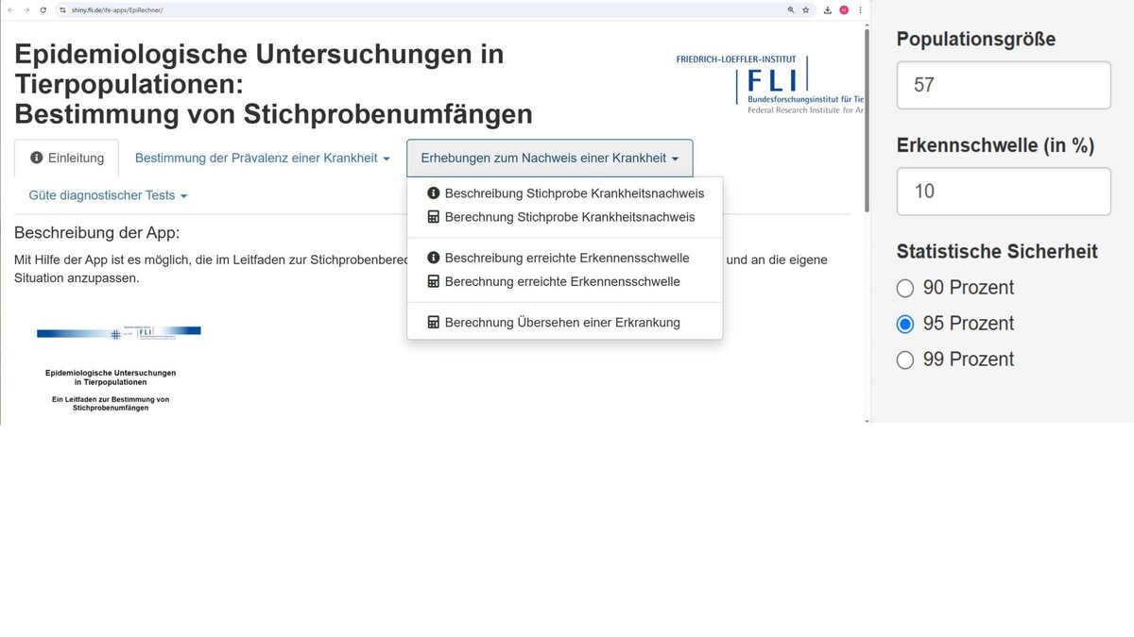
Task: Choose 99 Prozent statistical confidence
Action: click(905, 360)
